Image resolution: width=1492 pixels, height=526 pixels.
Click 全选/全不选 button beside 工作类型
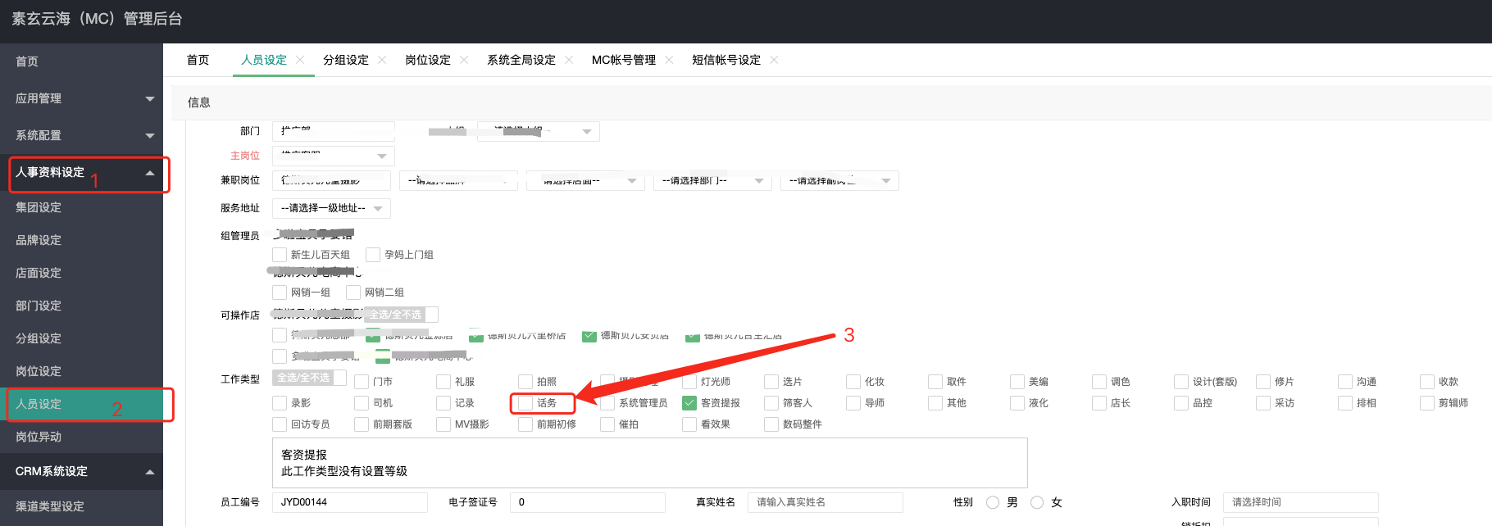303,378
